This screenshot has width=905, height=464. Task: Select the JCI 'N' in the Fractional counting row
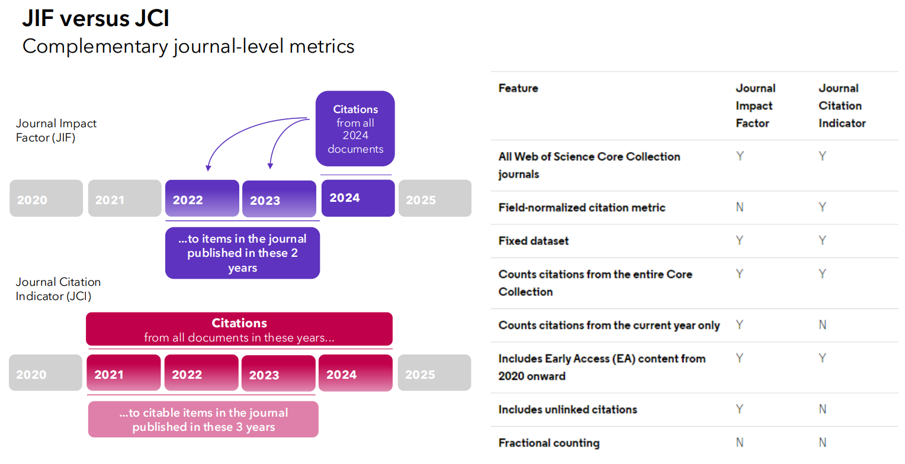[x=823, y=442]
